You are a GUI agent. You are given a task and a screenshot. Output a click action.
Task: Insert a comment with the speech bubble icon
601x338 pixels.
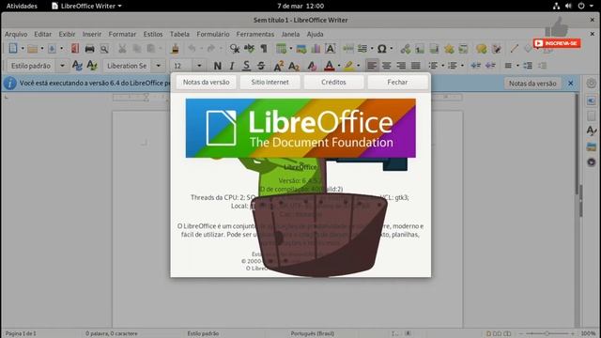click(x=482, y=49)
